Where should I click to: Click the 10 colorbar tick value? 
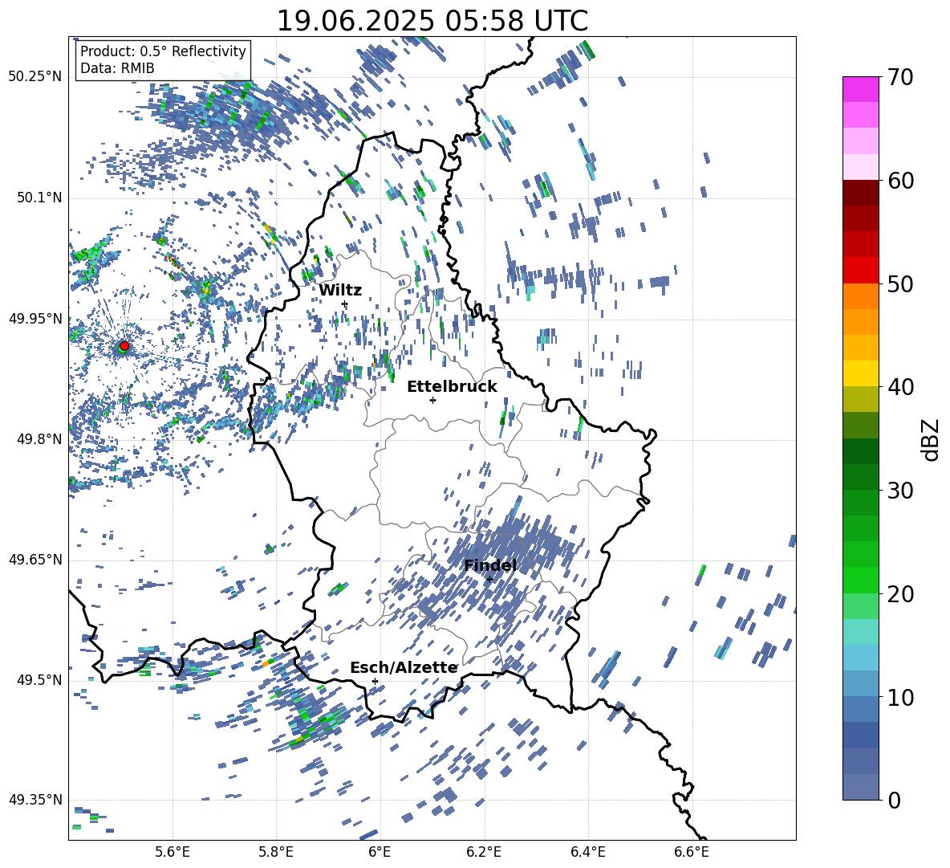[900, 697]
